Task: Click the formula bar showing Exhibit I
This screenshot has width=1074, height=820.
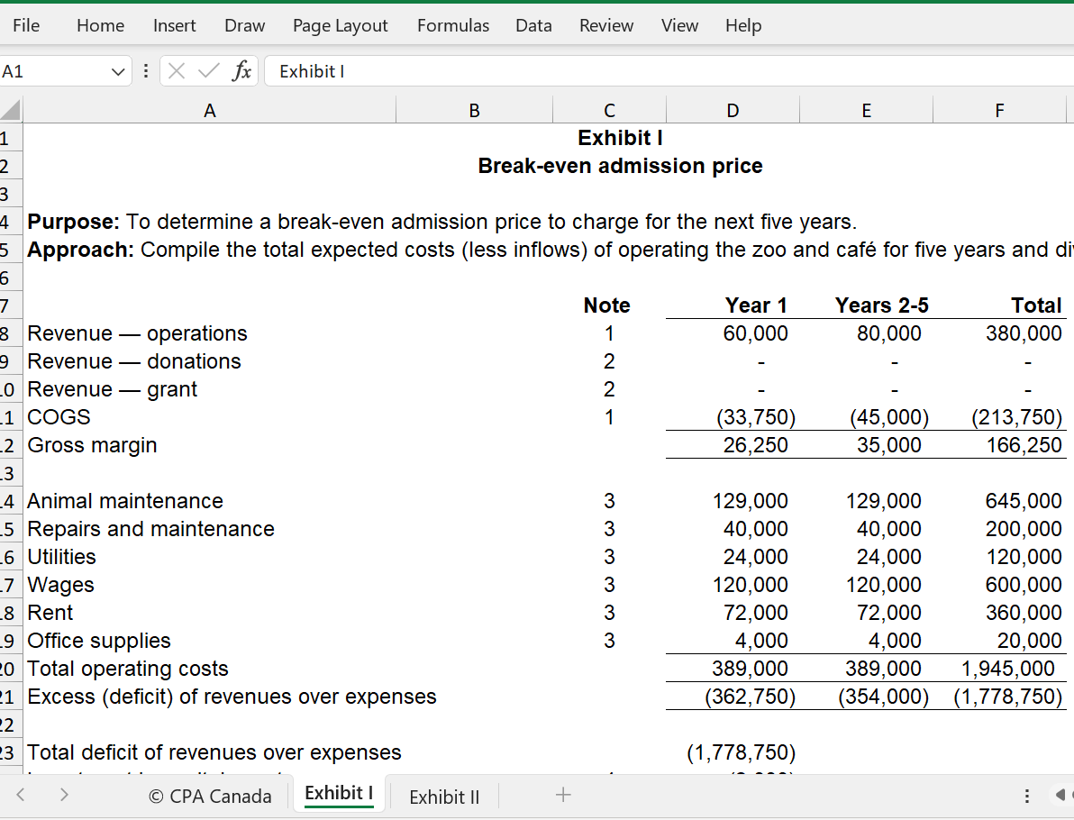Action: click(x=668, y=71)
